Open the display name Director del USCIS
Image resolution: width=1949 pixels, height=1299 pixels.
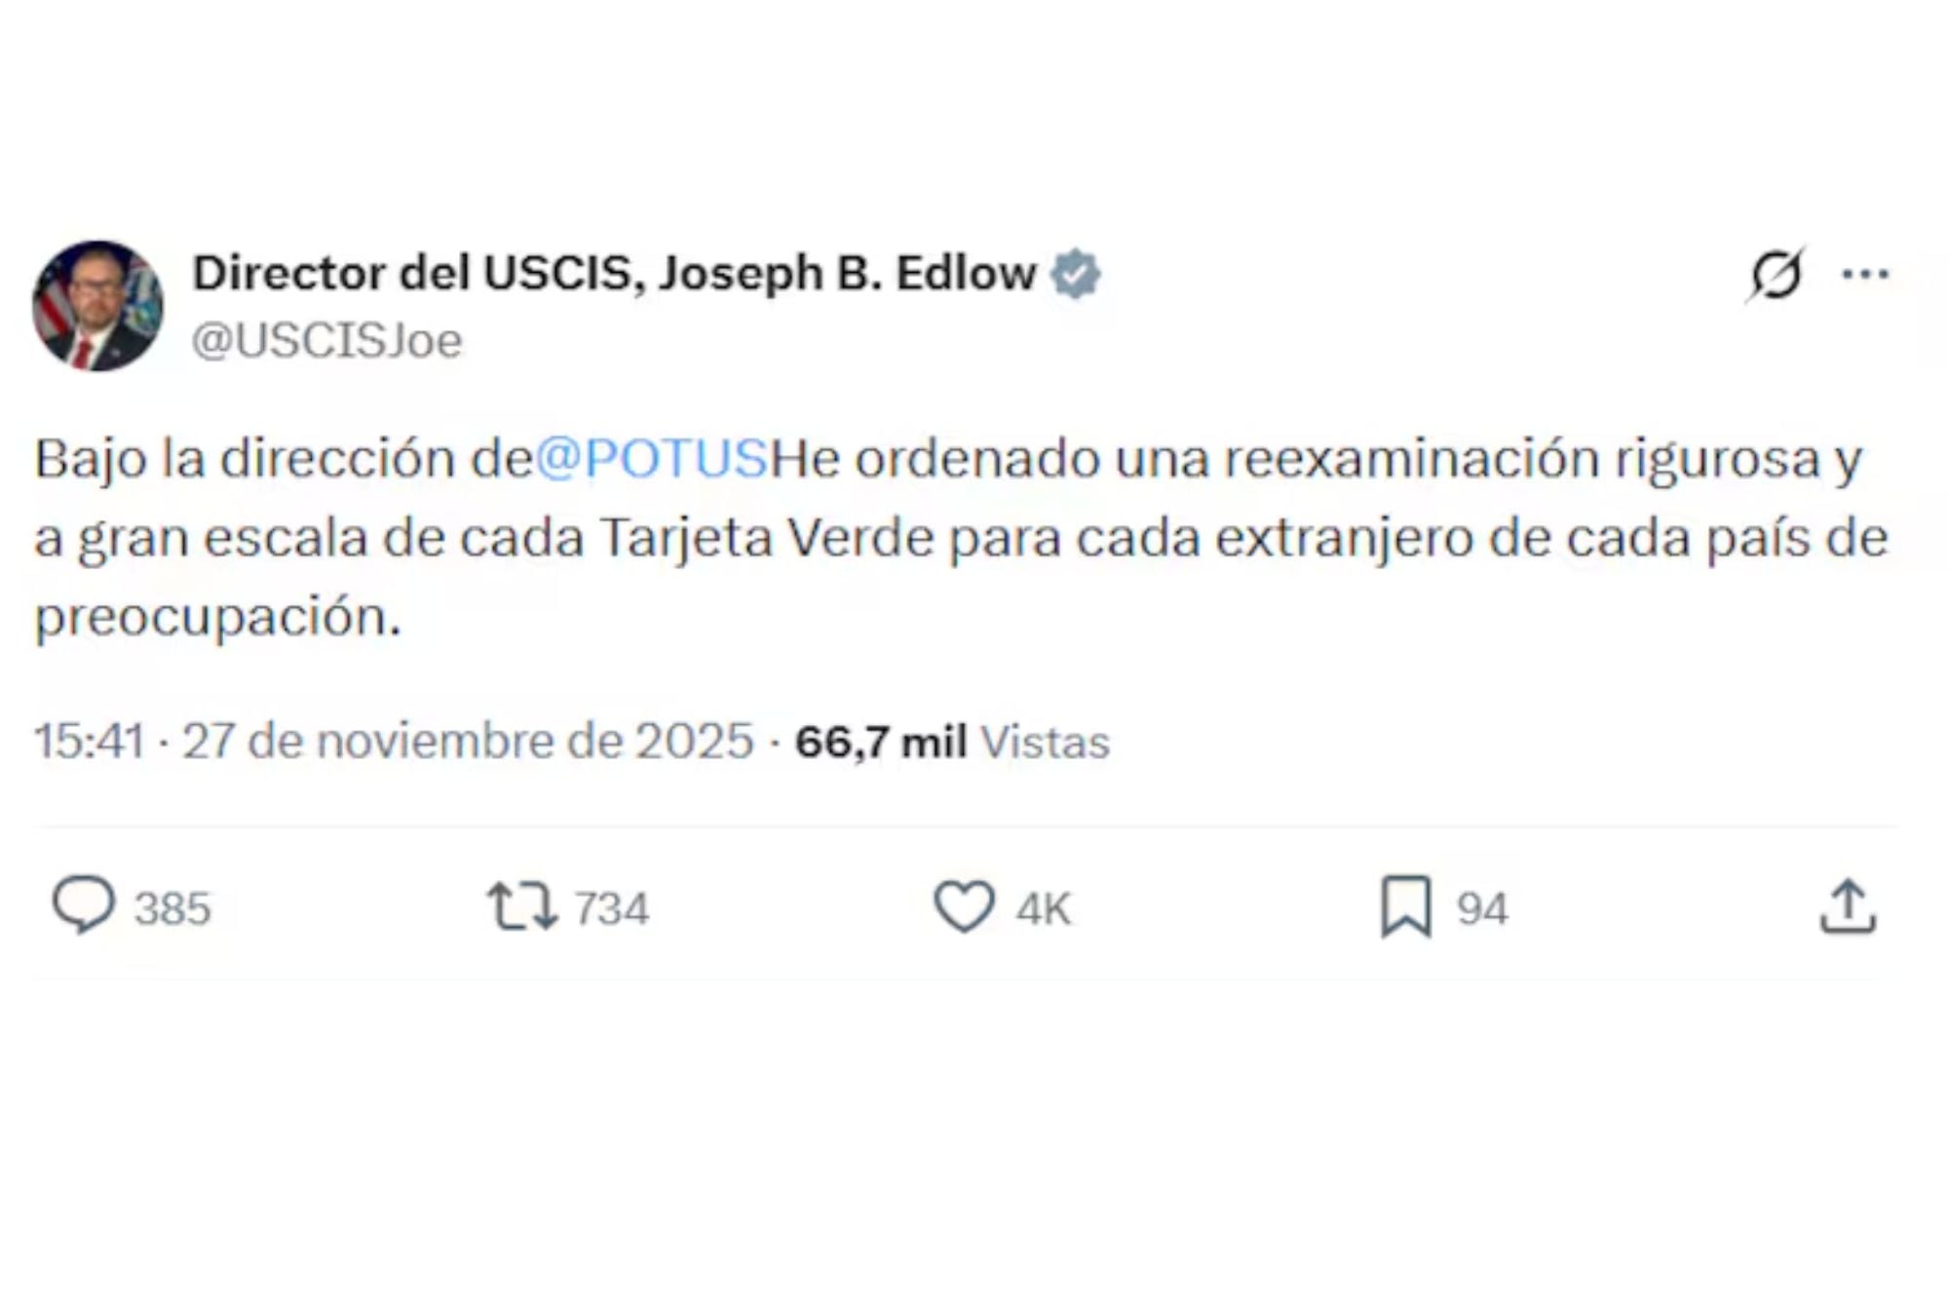click(x=614, y=274)
